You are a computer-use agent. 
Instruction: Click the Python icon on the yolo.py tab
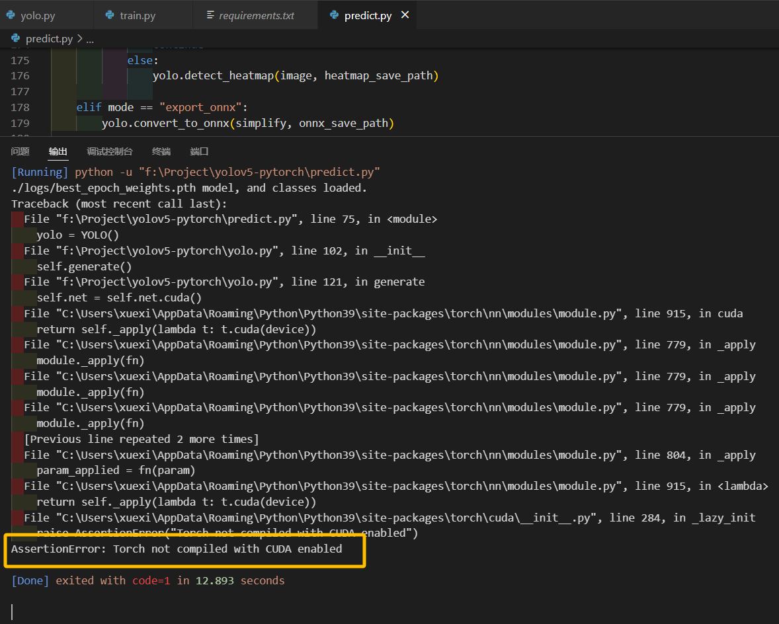[11, 15]
